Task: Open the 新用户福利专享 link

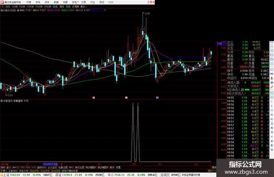Action: (70, 171)
